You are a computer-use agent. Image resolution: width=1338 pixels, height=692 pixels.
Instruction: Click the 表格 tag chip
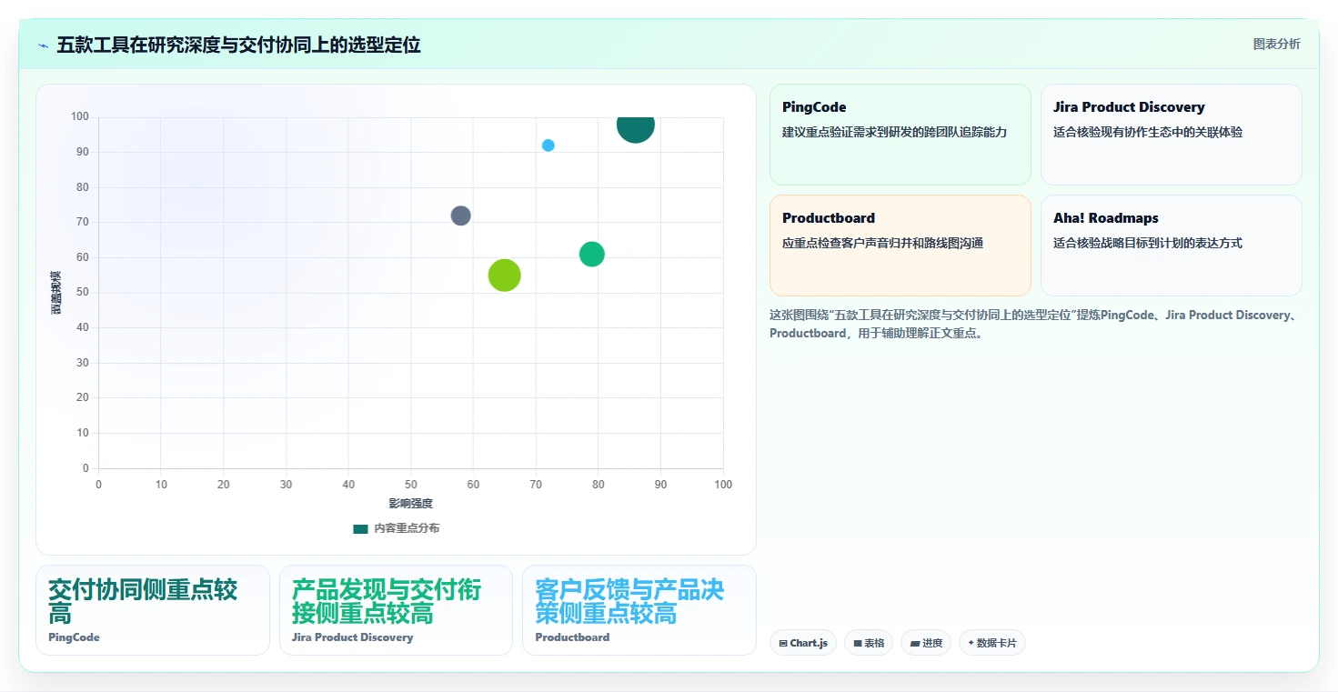tap(869, 643)
